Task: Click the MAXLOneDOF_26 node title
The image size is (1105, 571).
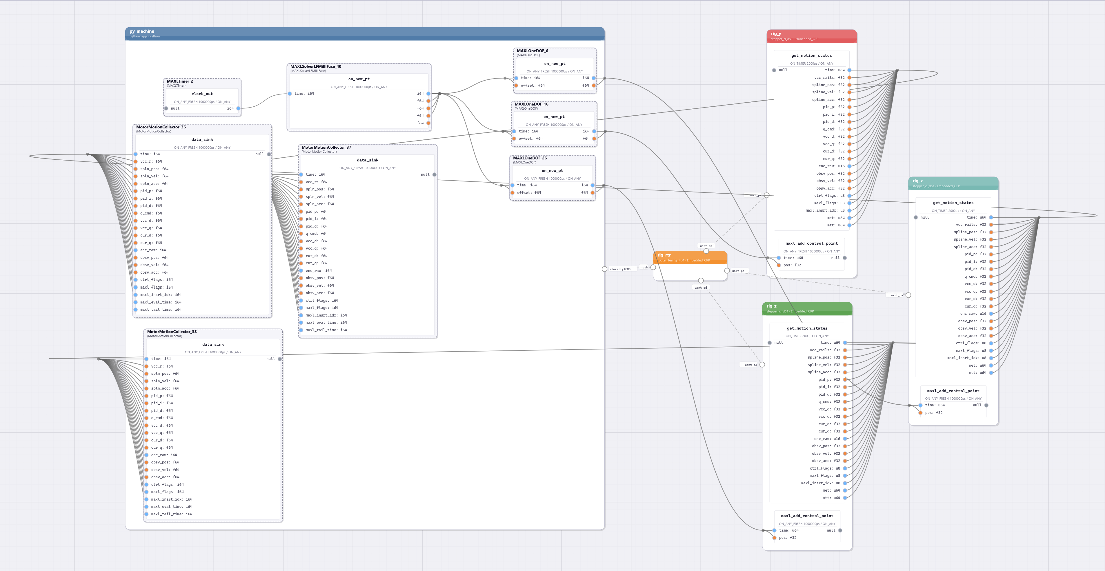Action: (x=530, y=158)
